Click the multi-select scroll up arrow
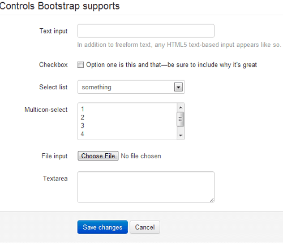This screenshot has width=283, height=251. click(181, 107)
